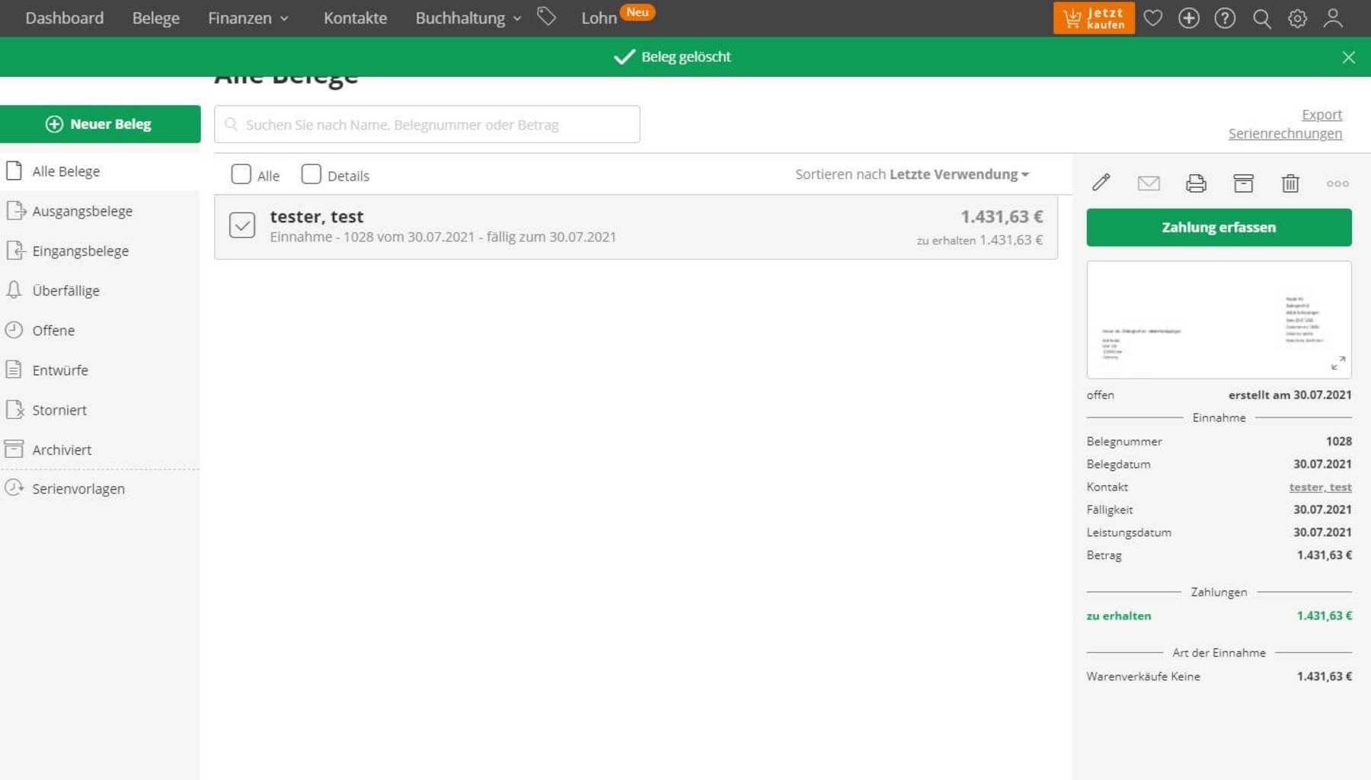Uncheck the tester, test receipt checkbox
Screen dimensions: 1371x780
point(242,225)
